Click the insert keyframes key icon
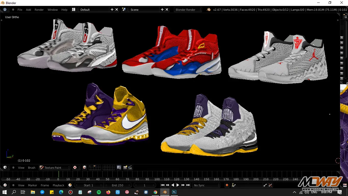This screenshot has width=348, height=196. (265, 185)
